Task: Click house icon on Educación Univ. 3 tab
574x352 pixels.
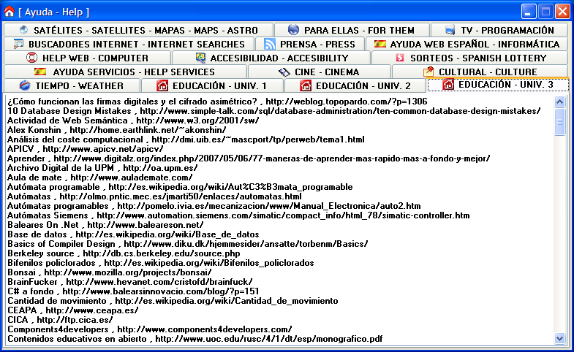Action: [x=448, y=85]
